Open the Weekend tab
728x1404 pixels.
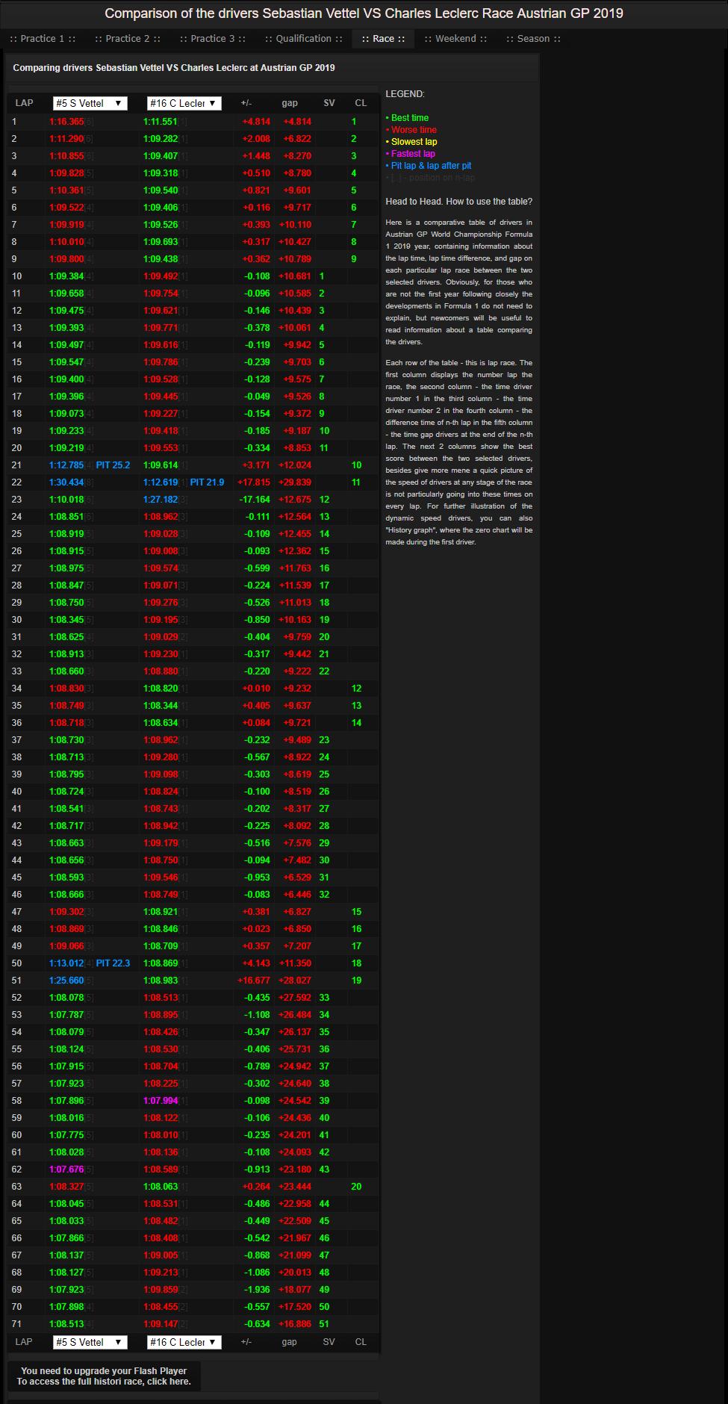[x=455, y=39]
